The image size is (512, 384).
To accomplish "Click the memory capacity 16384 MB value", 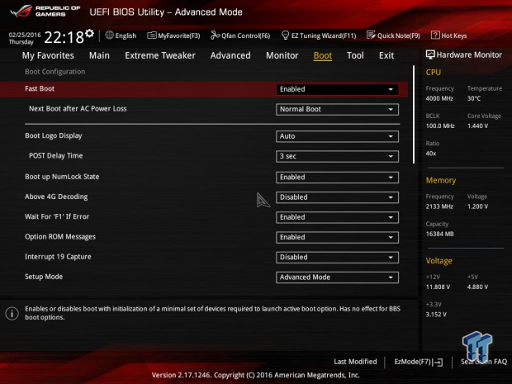I will click(439, 234).
